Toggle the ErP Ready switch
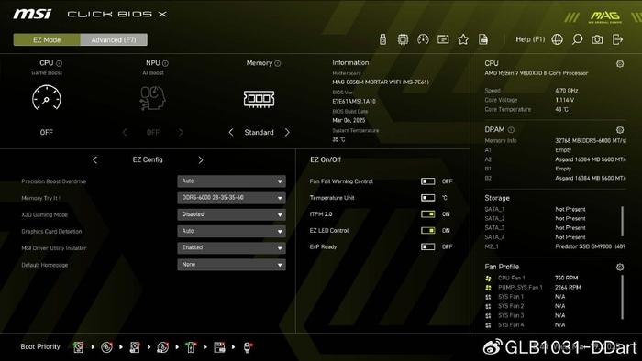This screenshot has height=361, width=642. [428, 246]
